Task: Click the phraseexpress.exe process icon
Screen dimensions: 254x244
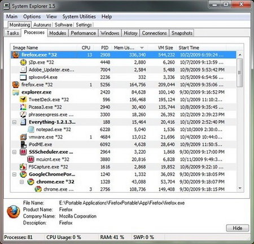Action: click(23, 115)
